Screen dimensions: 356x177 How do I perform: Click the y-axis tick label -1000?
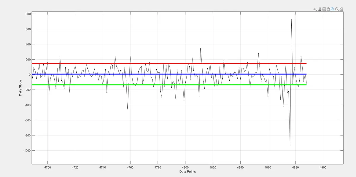point(27,151)
